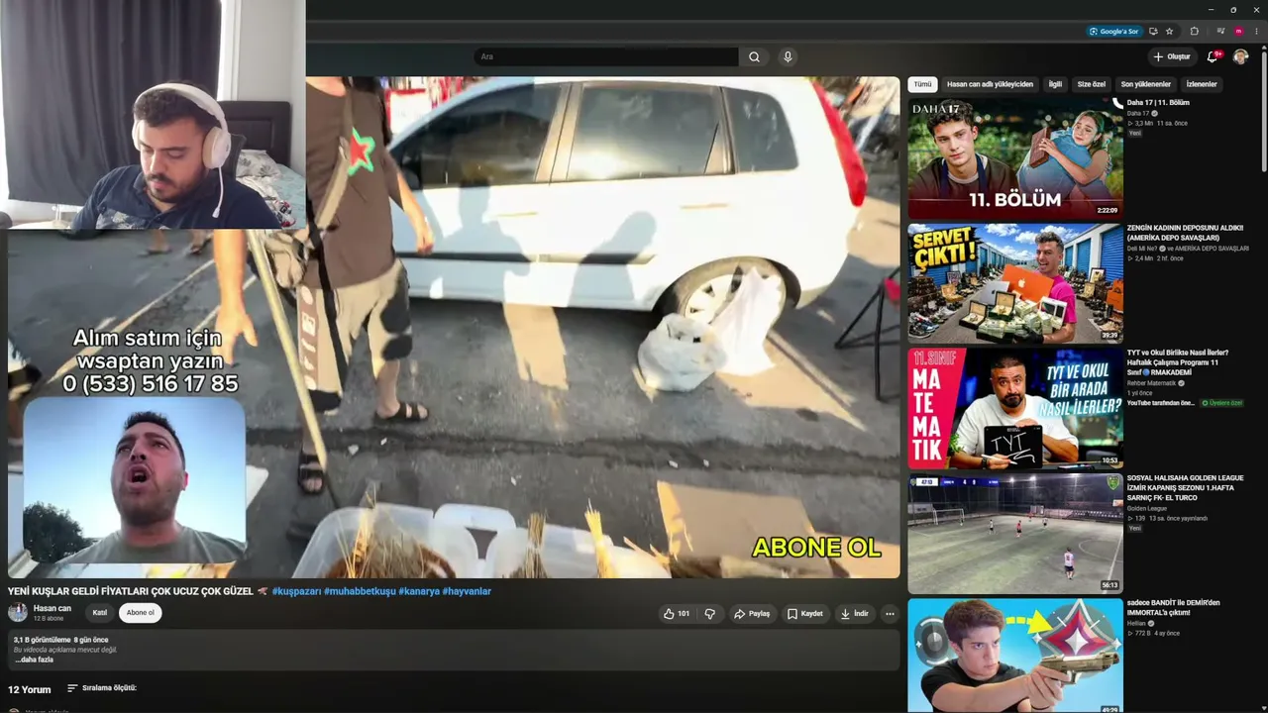Bookmark this page with the star icon
This screenshot has width=1268, height=713.
(x=1170, y=31)
